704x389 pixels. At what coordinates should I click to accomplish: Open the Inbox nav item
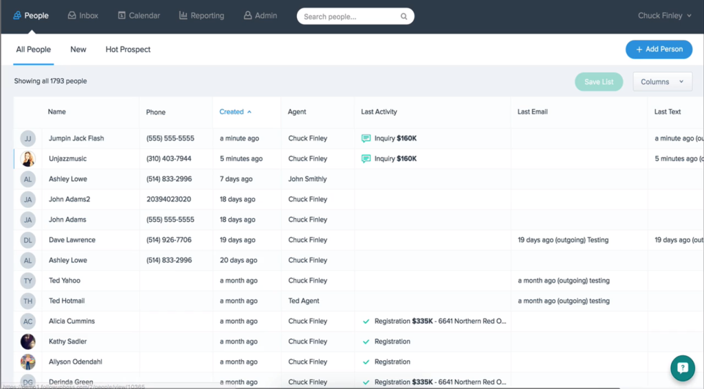[83, 16]
